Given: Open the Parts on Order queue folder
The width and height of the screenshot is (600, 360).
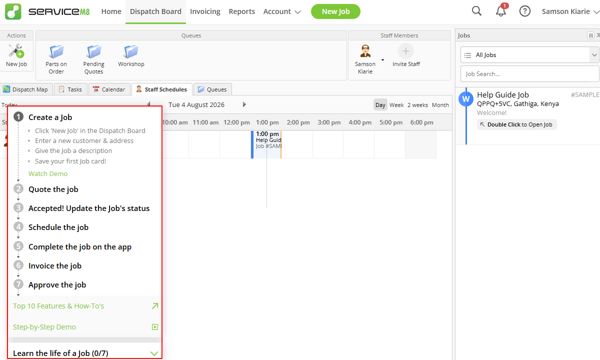Looking at the screenshot, I should tap(56, 51).
